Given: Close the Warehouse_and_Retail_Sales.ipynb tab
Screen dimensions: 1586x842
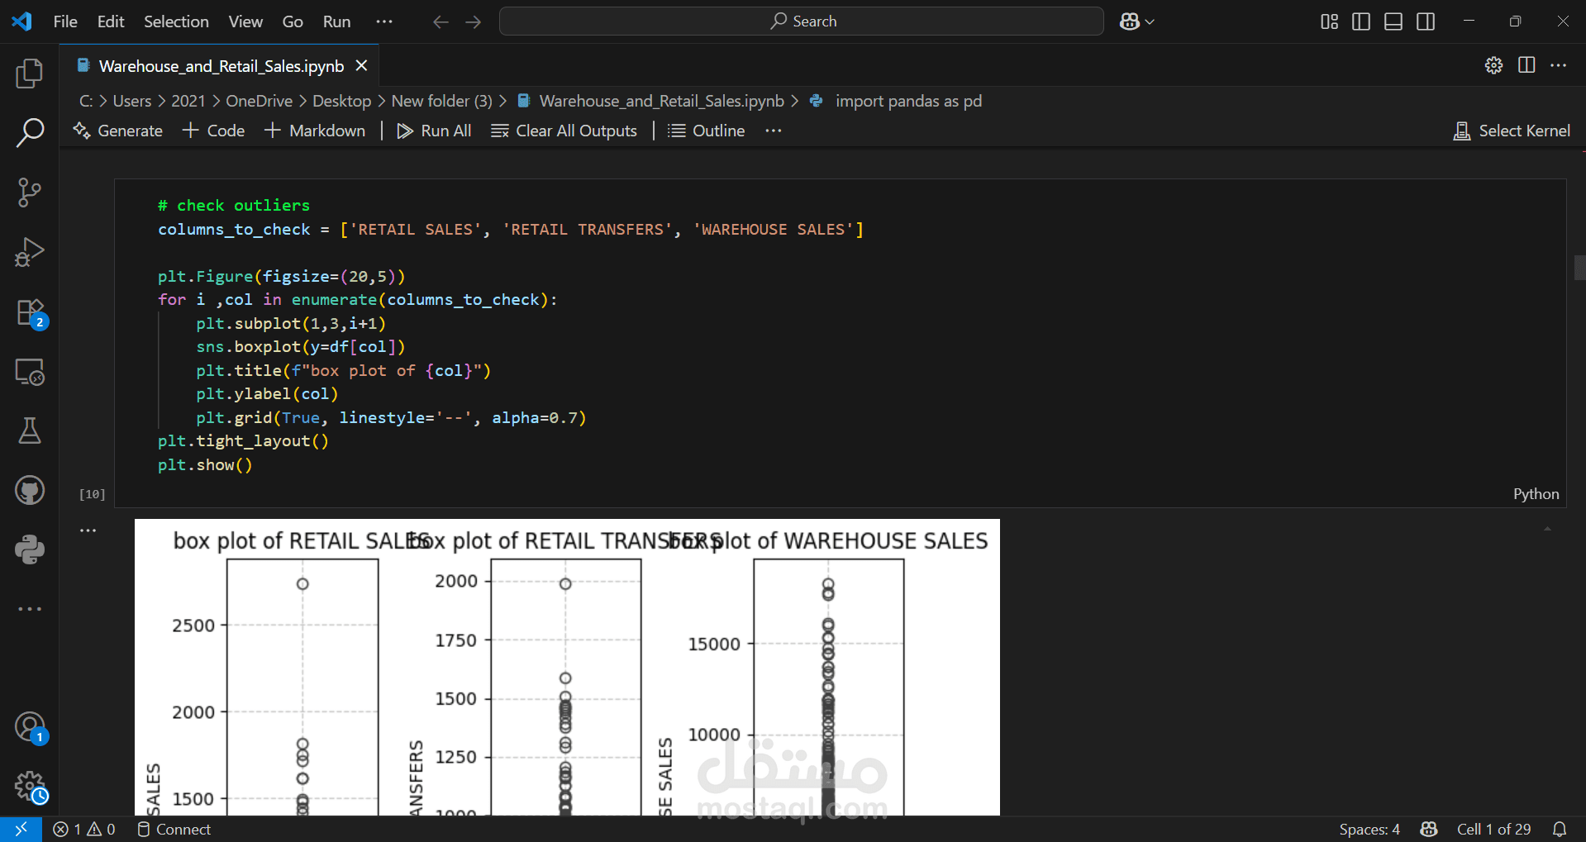Looking at the screenshot, I should tap(361, 66).
